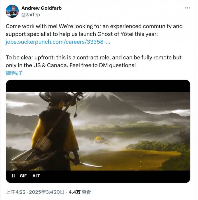The image size is (198, 200).
Task: Click the Andrew Goldfarb display name
Action: click(x=41, y=8)
